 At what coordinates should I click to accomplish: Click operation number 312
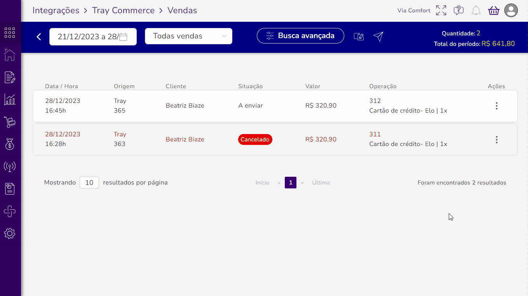coord(375,101)
